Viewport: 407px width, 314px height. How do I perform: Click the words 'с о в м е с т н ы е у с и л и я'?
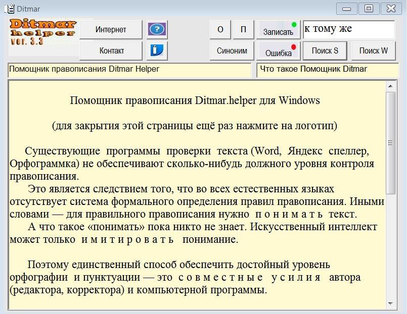click(x=250, y=278)
